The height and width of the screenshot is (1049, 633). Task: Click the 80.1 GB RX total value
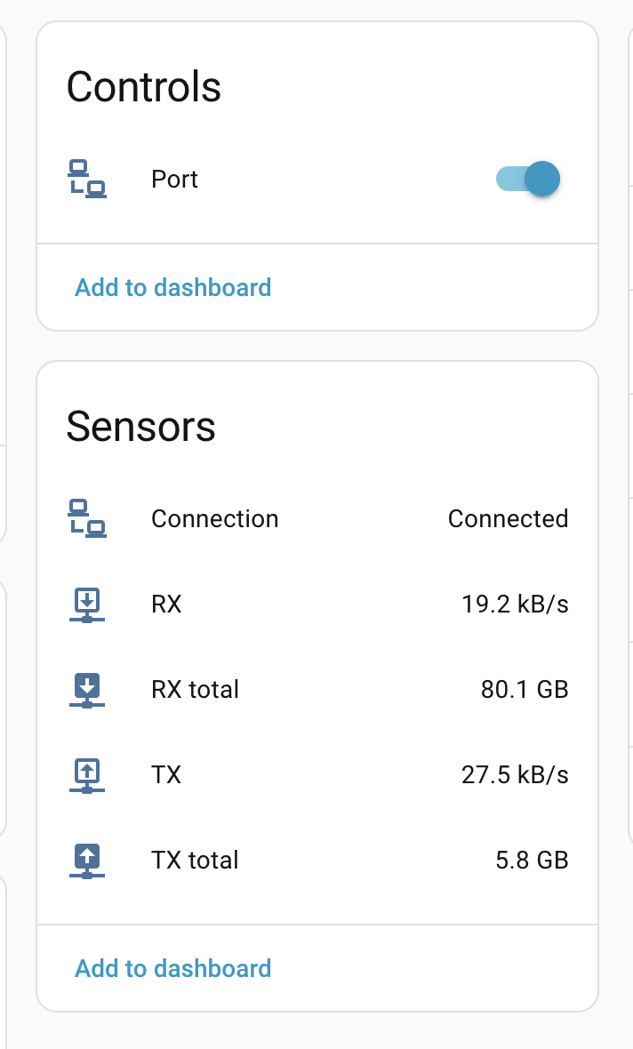pyautogui.click(x=525, y=690)
